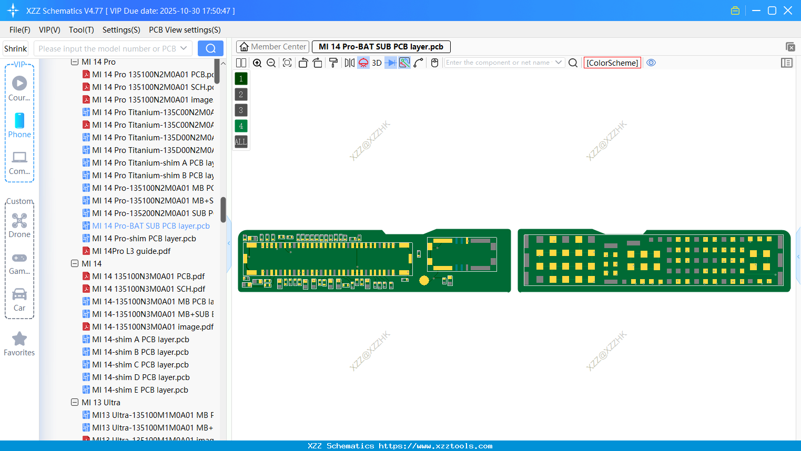
Task: Select the zoom in magnifier tool
Action: tap(257, 63)
